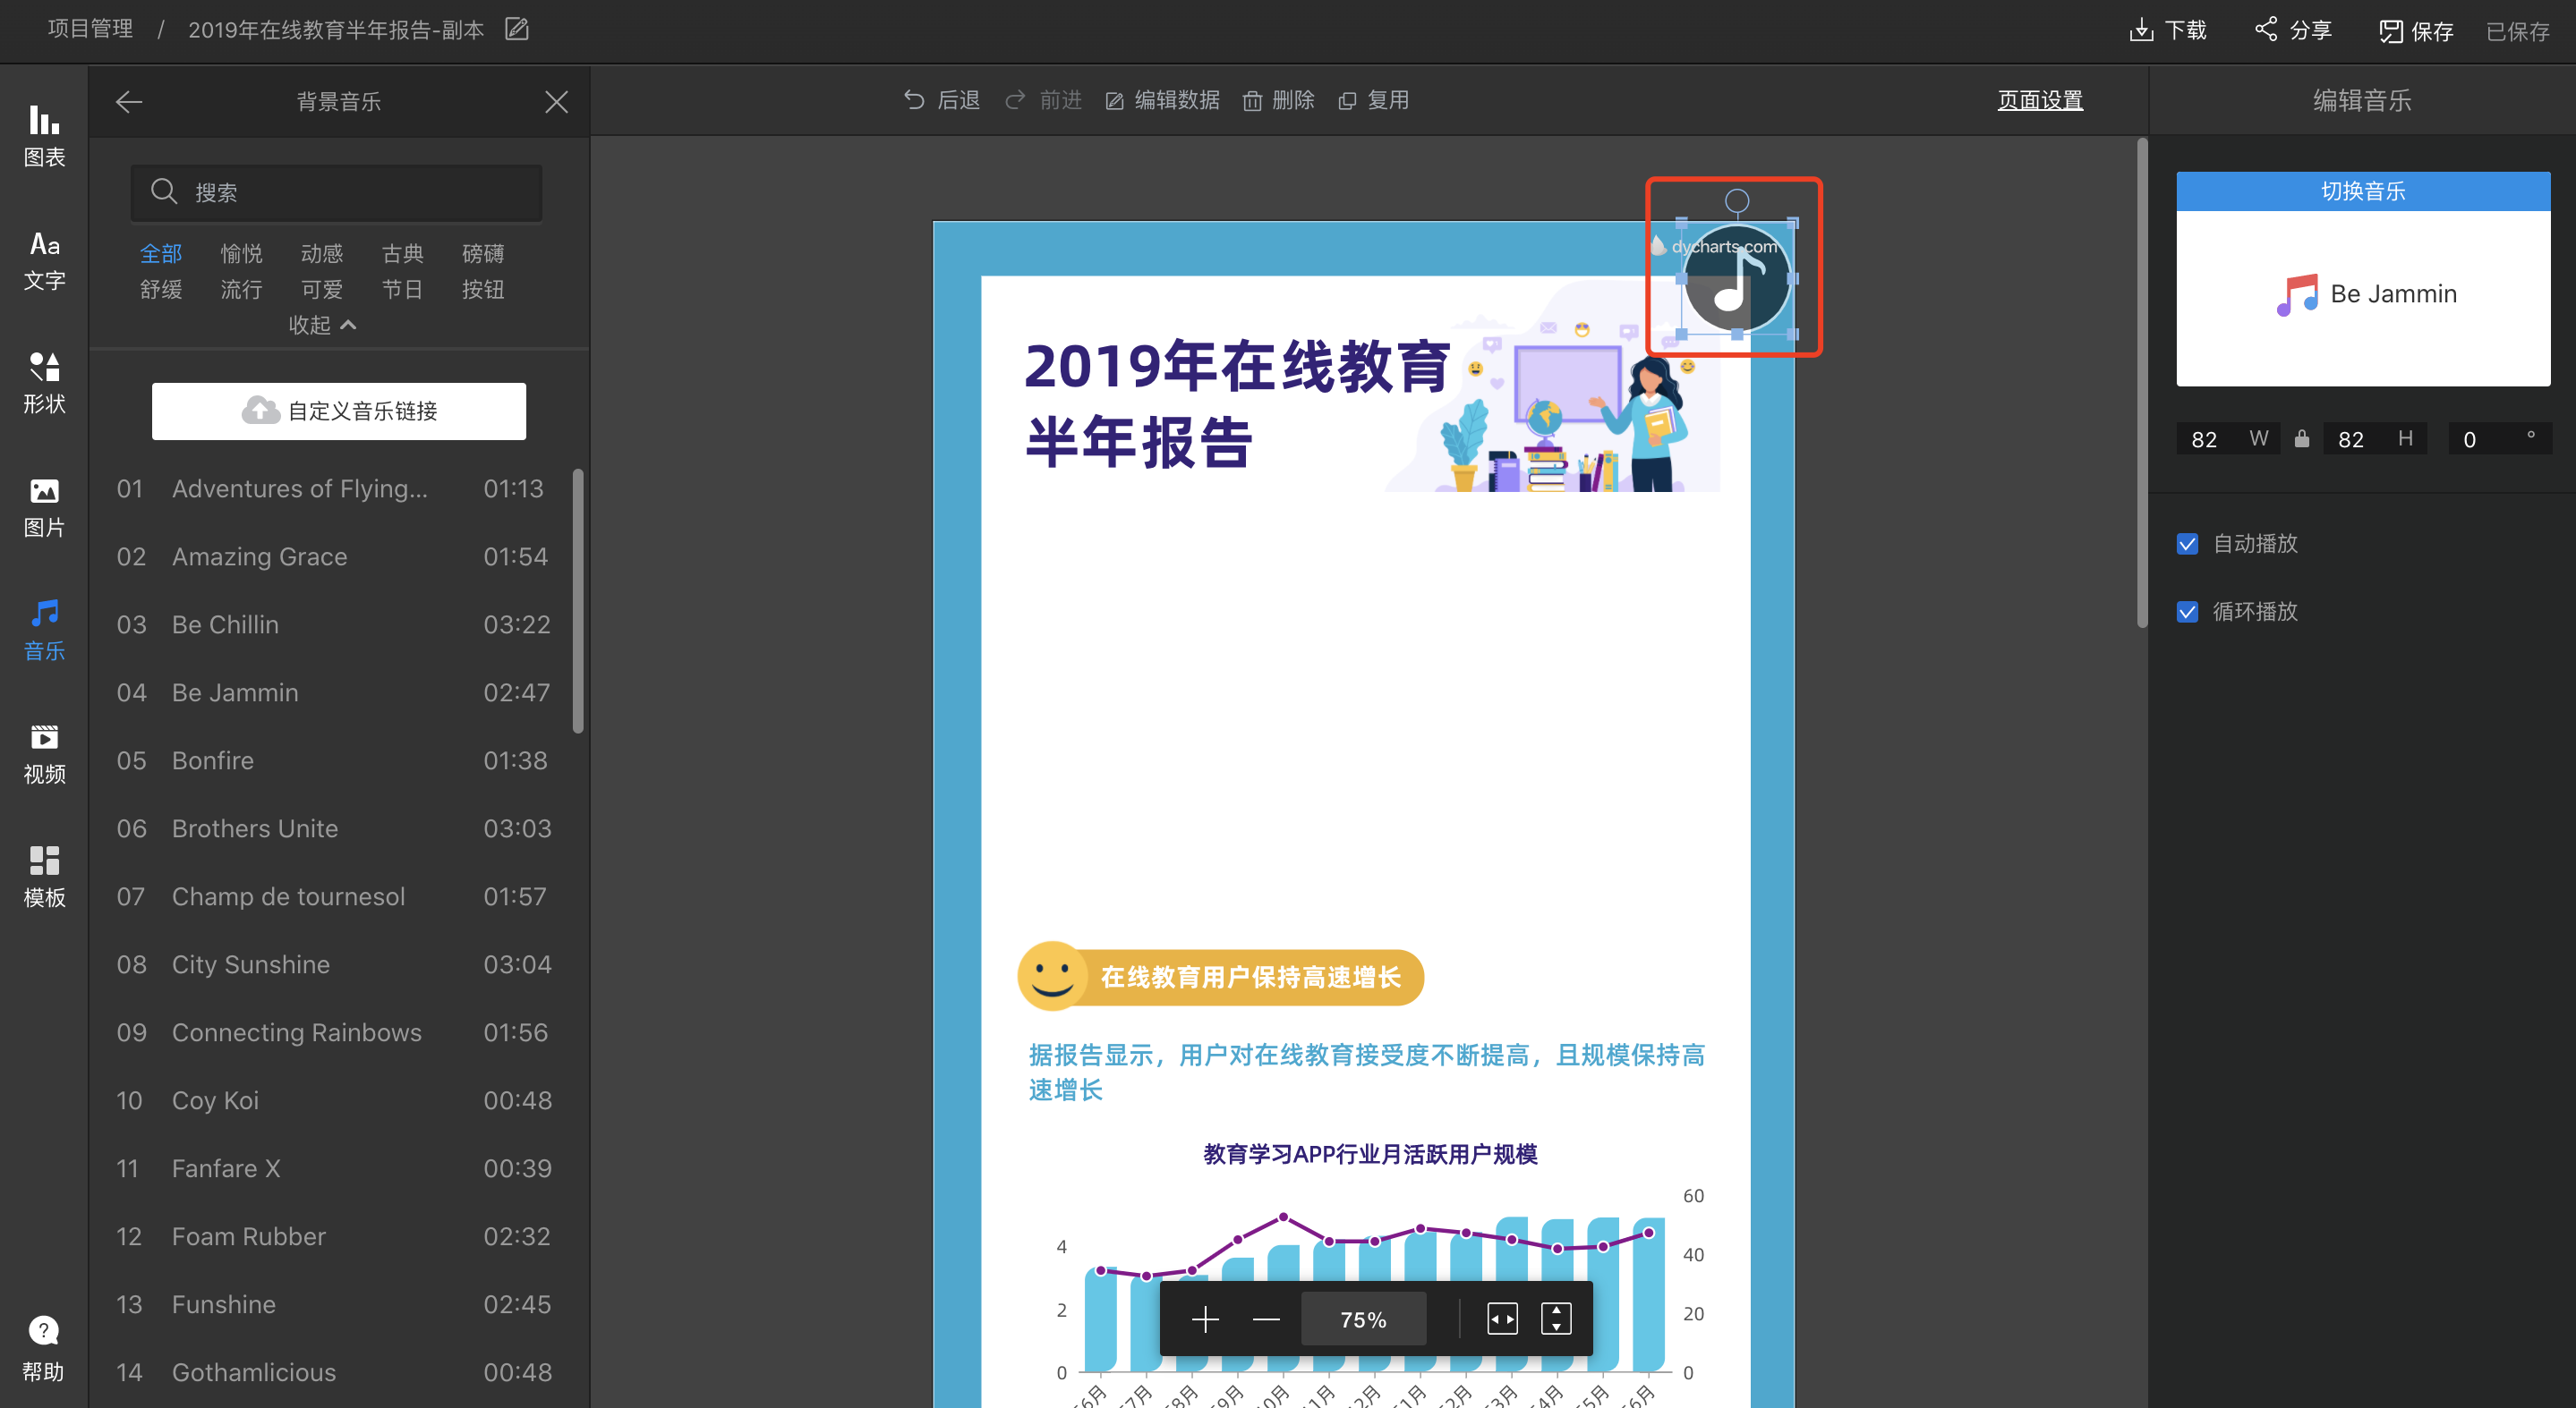The width and height of the screenshot is (2576, 1408).
Task: Select the 动感 music category
Action: (322, 254)
